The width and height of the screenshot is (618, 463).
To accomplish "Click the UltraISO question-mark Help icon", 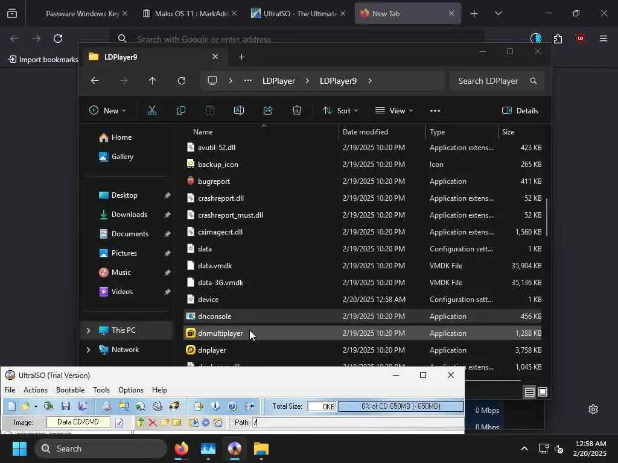I will point(232,406).
